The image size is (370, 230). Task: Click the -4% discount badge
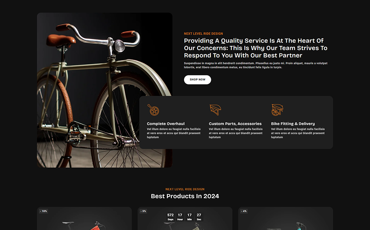tap(244, 211)
